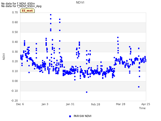Click the EE_met annotation label
The height and width of the screenshot is (121, 161).
point(27,11)
